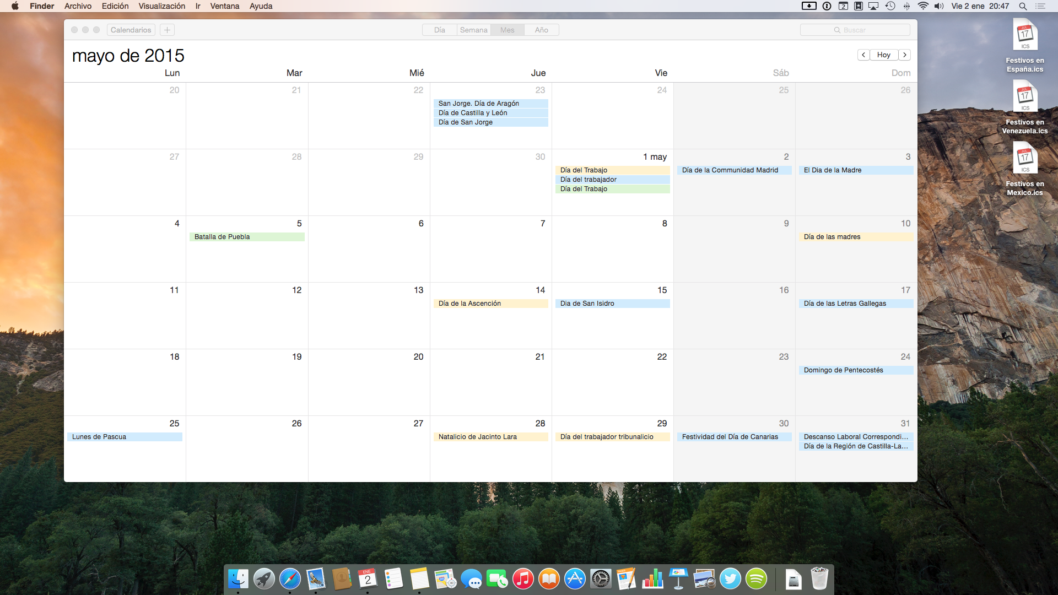Click the Hoy button
Screen dimensions: 1058x595
[x=884, y=55]
